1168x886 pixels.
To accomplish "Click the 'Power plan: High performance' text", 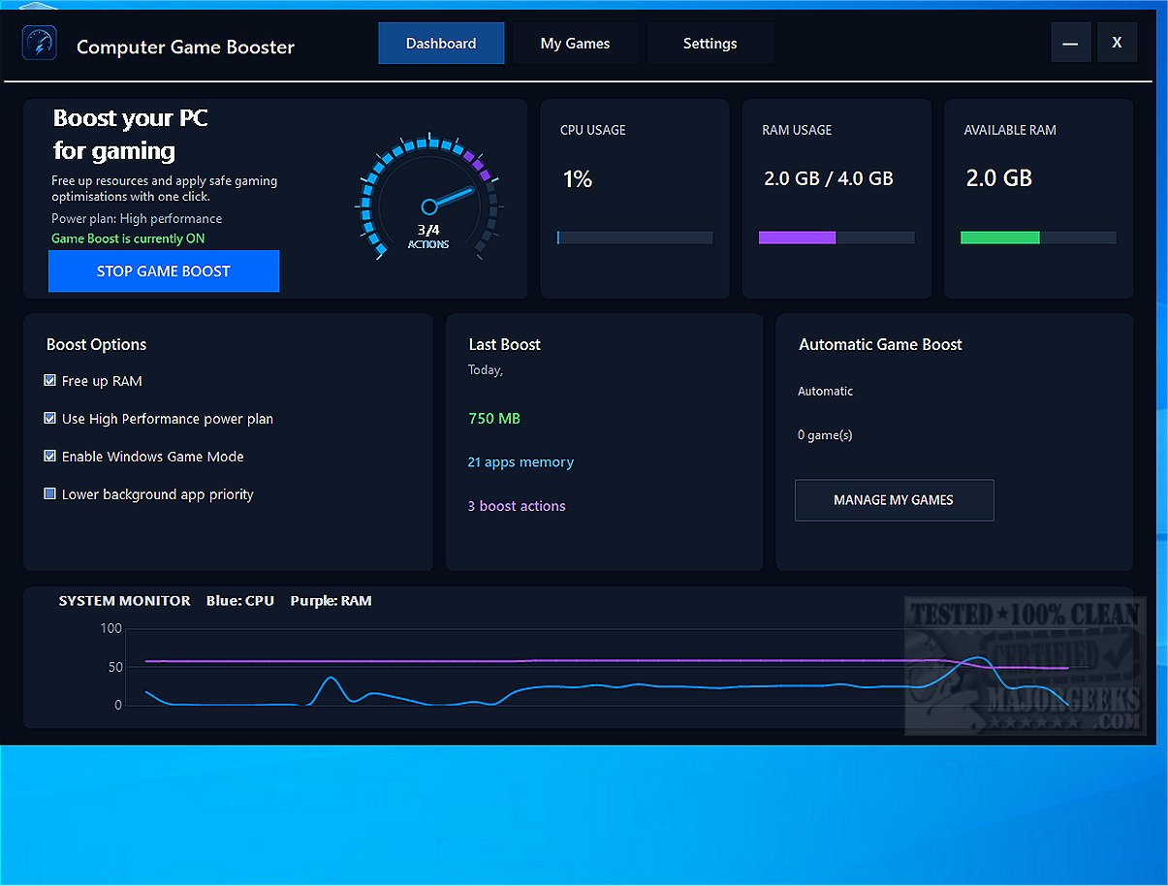I will coord(137,219).
